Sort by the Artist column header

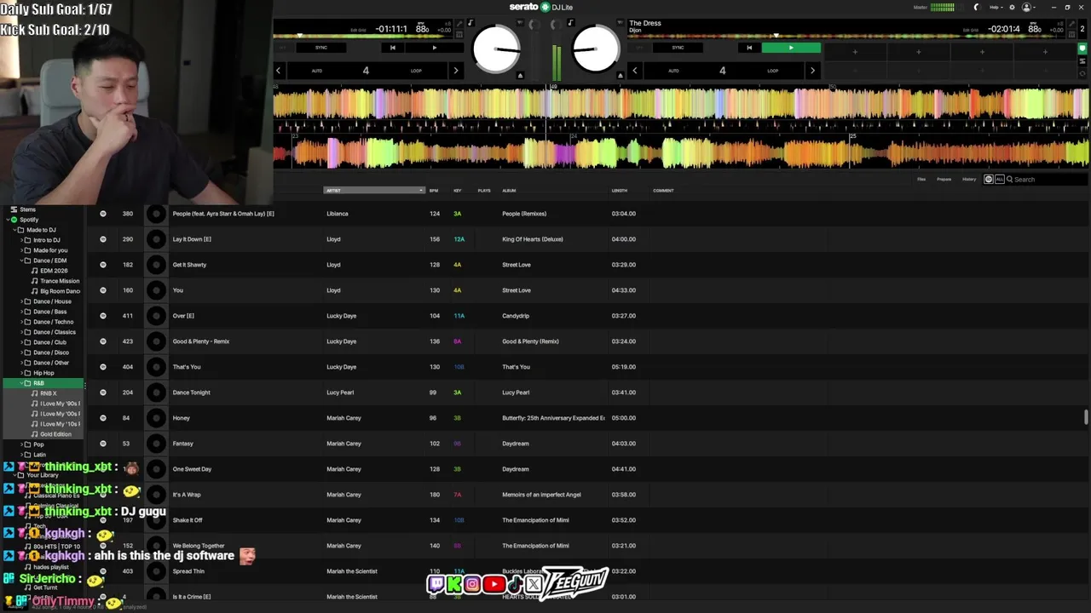(x=374, y=191)
